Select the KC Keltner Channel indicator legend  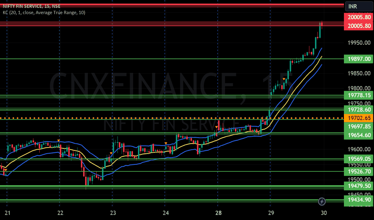click(44, 12)
